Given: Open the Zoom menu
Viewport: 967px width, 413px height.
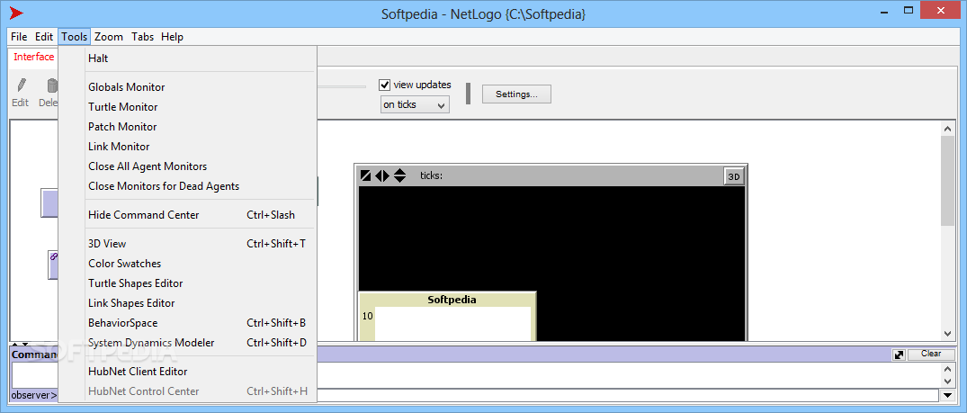Looking at the screenshot, I should pos(109,37).
